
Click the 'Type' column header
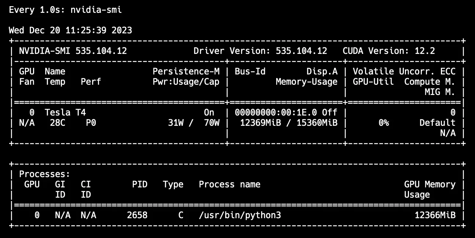click(173, 184)
